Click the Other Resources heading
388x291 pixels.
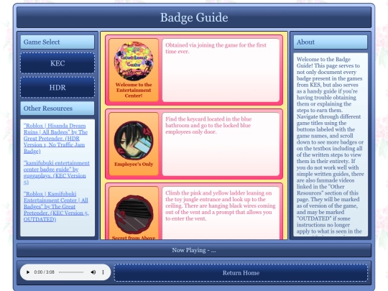click(x=57, y=108)
